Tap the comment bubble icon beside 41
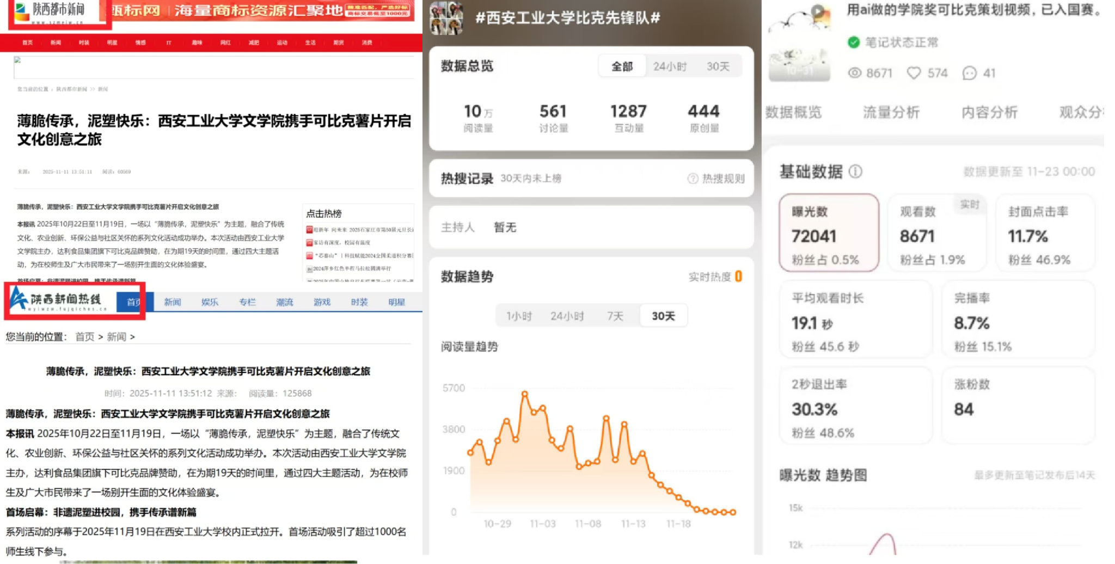 click(969, 73)
